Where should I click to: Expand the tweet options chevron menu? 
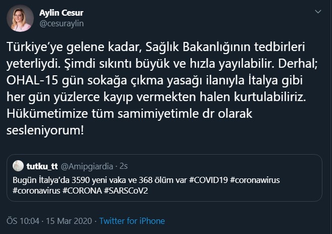tap(319, 11)
